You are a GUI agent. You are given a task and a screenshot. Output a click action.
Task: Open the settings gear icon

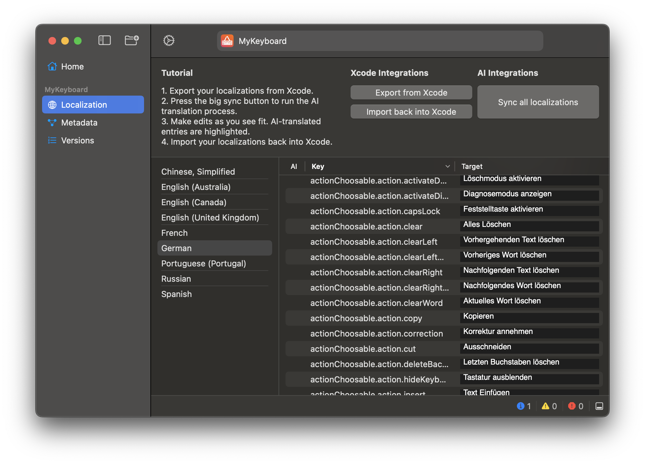[x=169, y=40]
